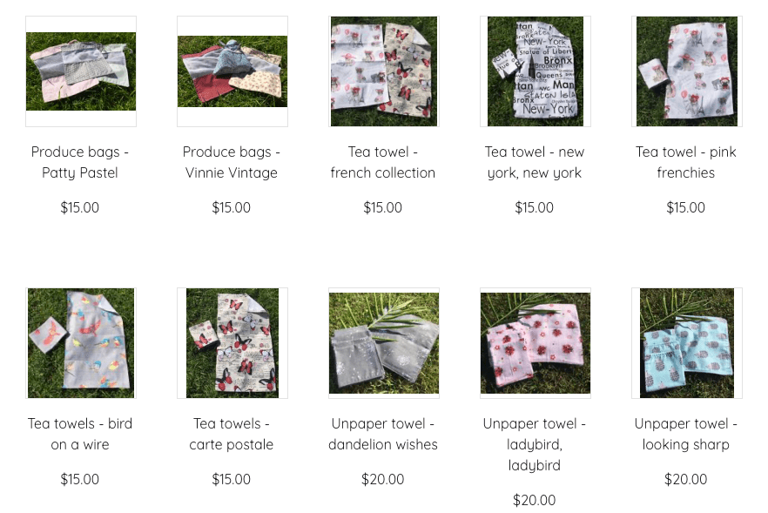This screenshot has width=768, height=513.
Task: View the carte postale tea towel image
Action: click(x=232, y=343)
